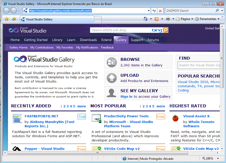The height and width of the screenshot is (163, 226).
Task: Select the Visual Studio Gallery browser tab
Action: pyautogui.click(x=57, y=19)
